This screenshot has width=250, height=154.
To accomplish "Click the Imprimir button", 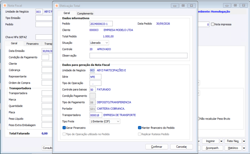I will [210, 141].
